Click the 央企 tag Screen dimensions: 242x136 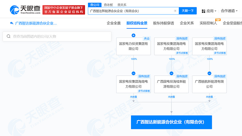147,38
